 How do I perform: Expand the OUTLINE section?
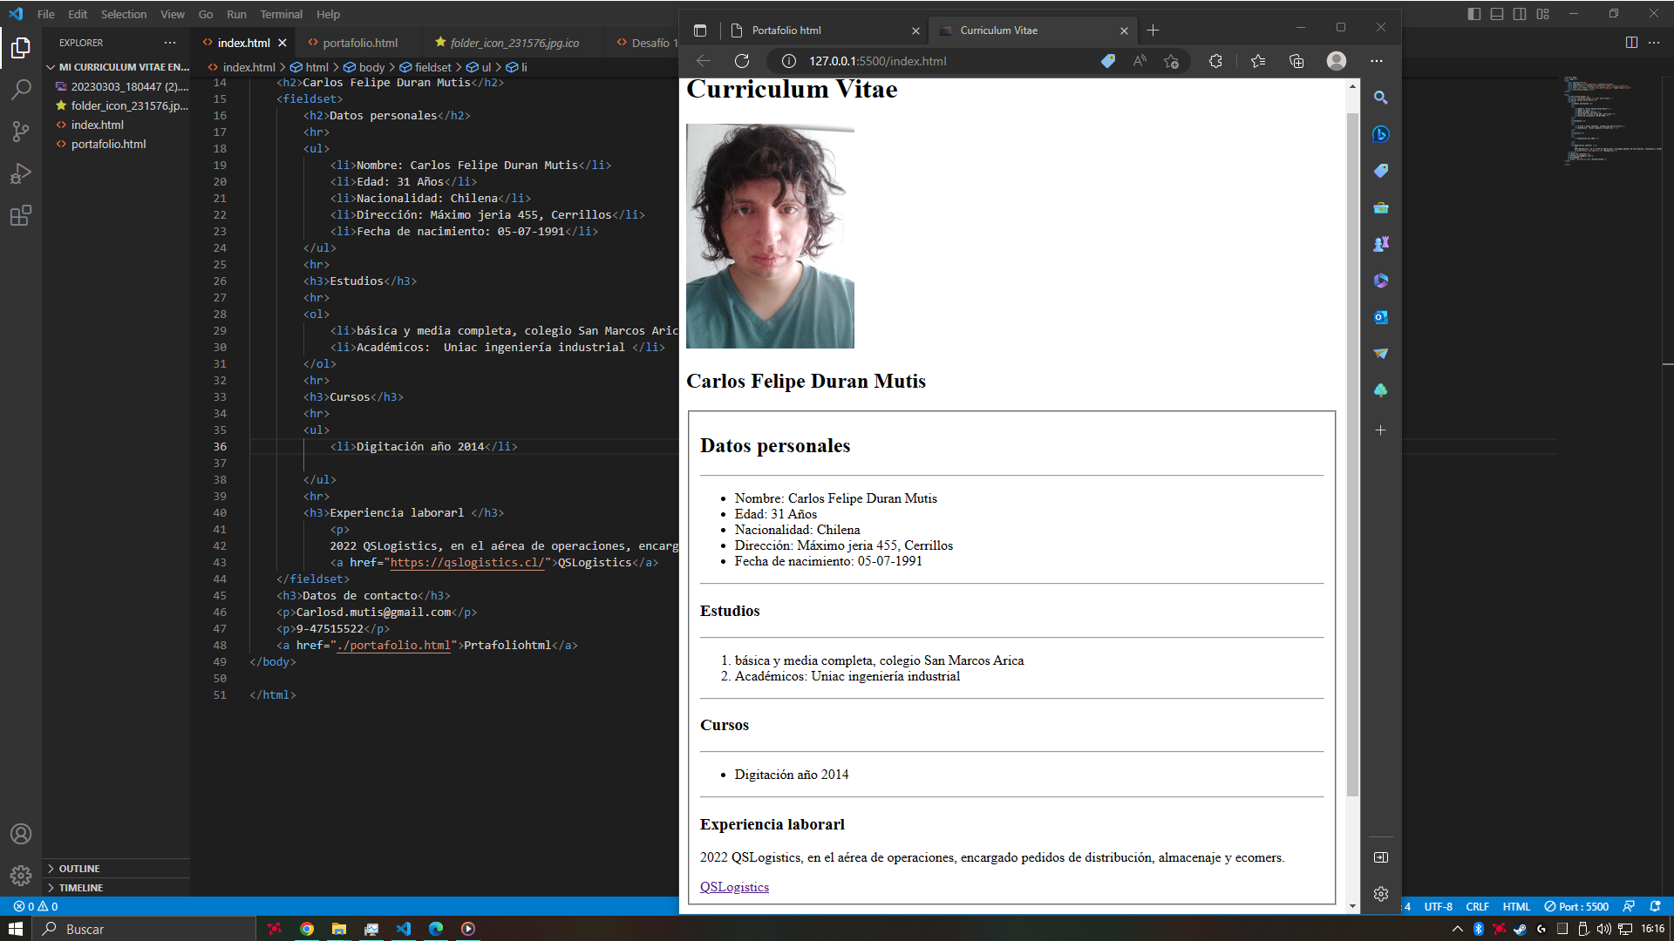tap(79, 868)
